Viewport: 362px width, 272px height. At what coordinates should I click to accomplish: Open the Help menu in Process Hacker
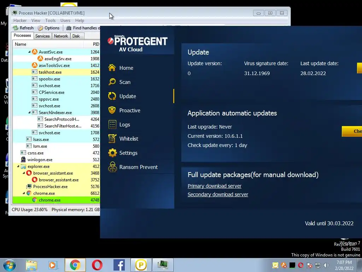pyautogui.click(x=80, y=20)
